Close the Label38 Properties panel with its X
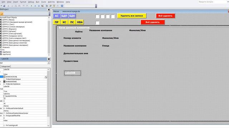 [x=49, y=59]
